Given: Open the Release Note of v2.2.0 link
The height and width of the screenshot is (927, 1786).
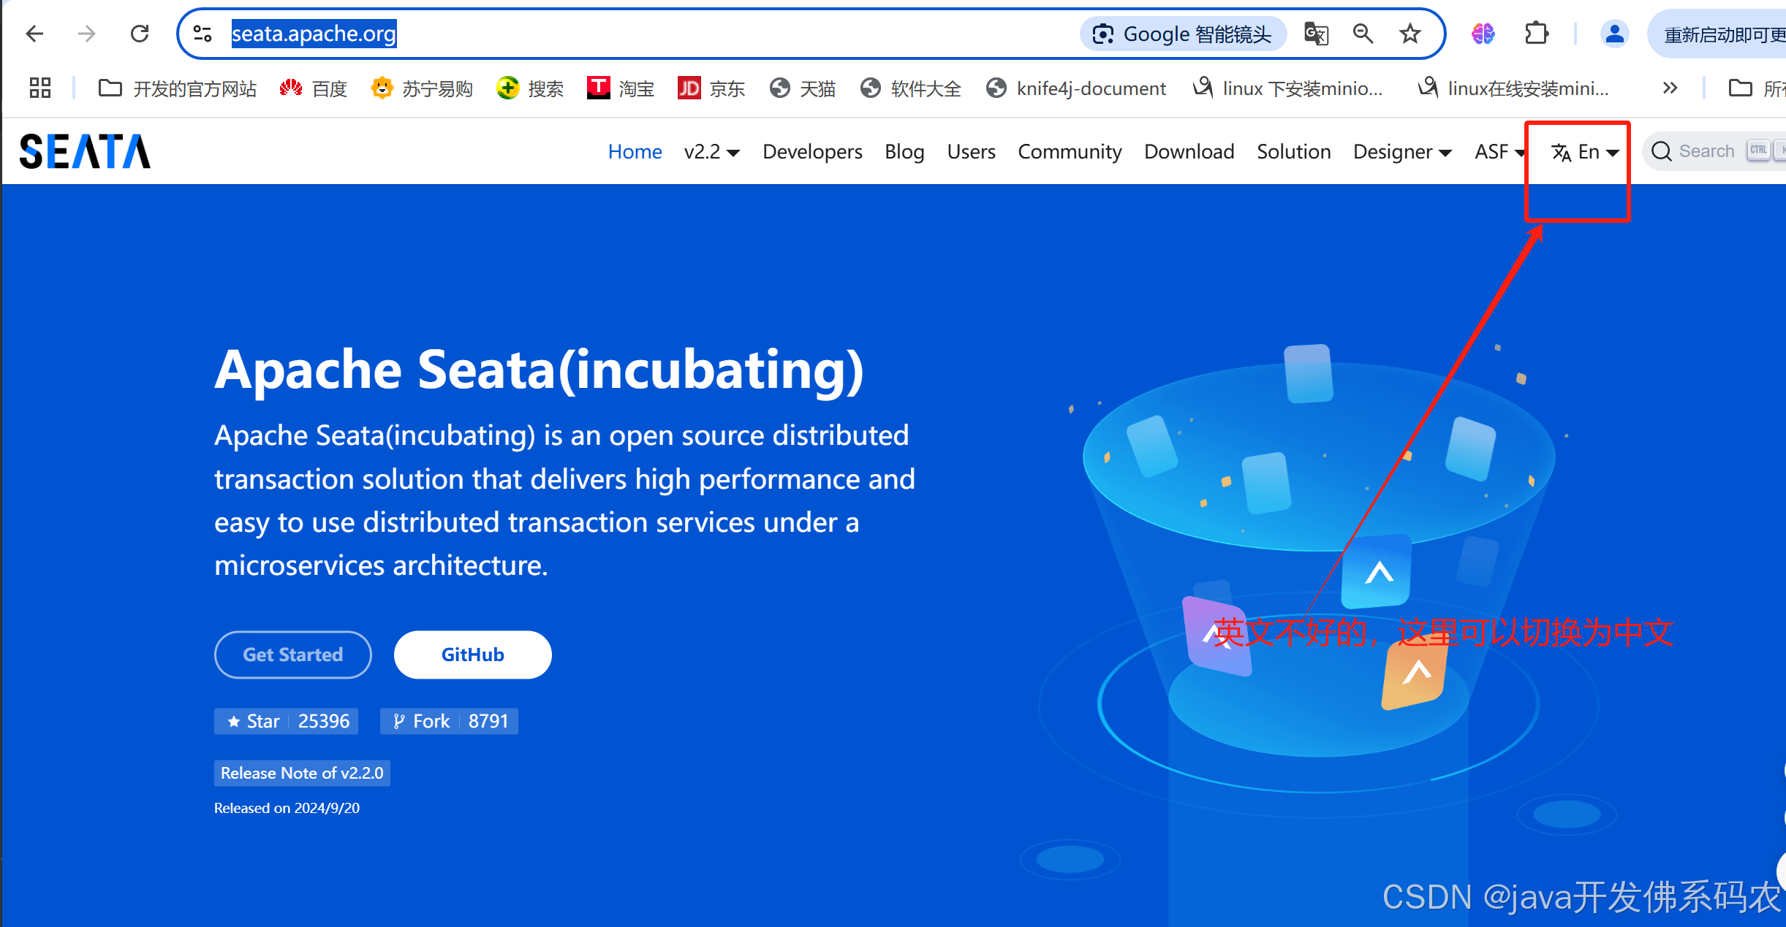Looking at the screenshot, I should point(301,772).
